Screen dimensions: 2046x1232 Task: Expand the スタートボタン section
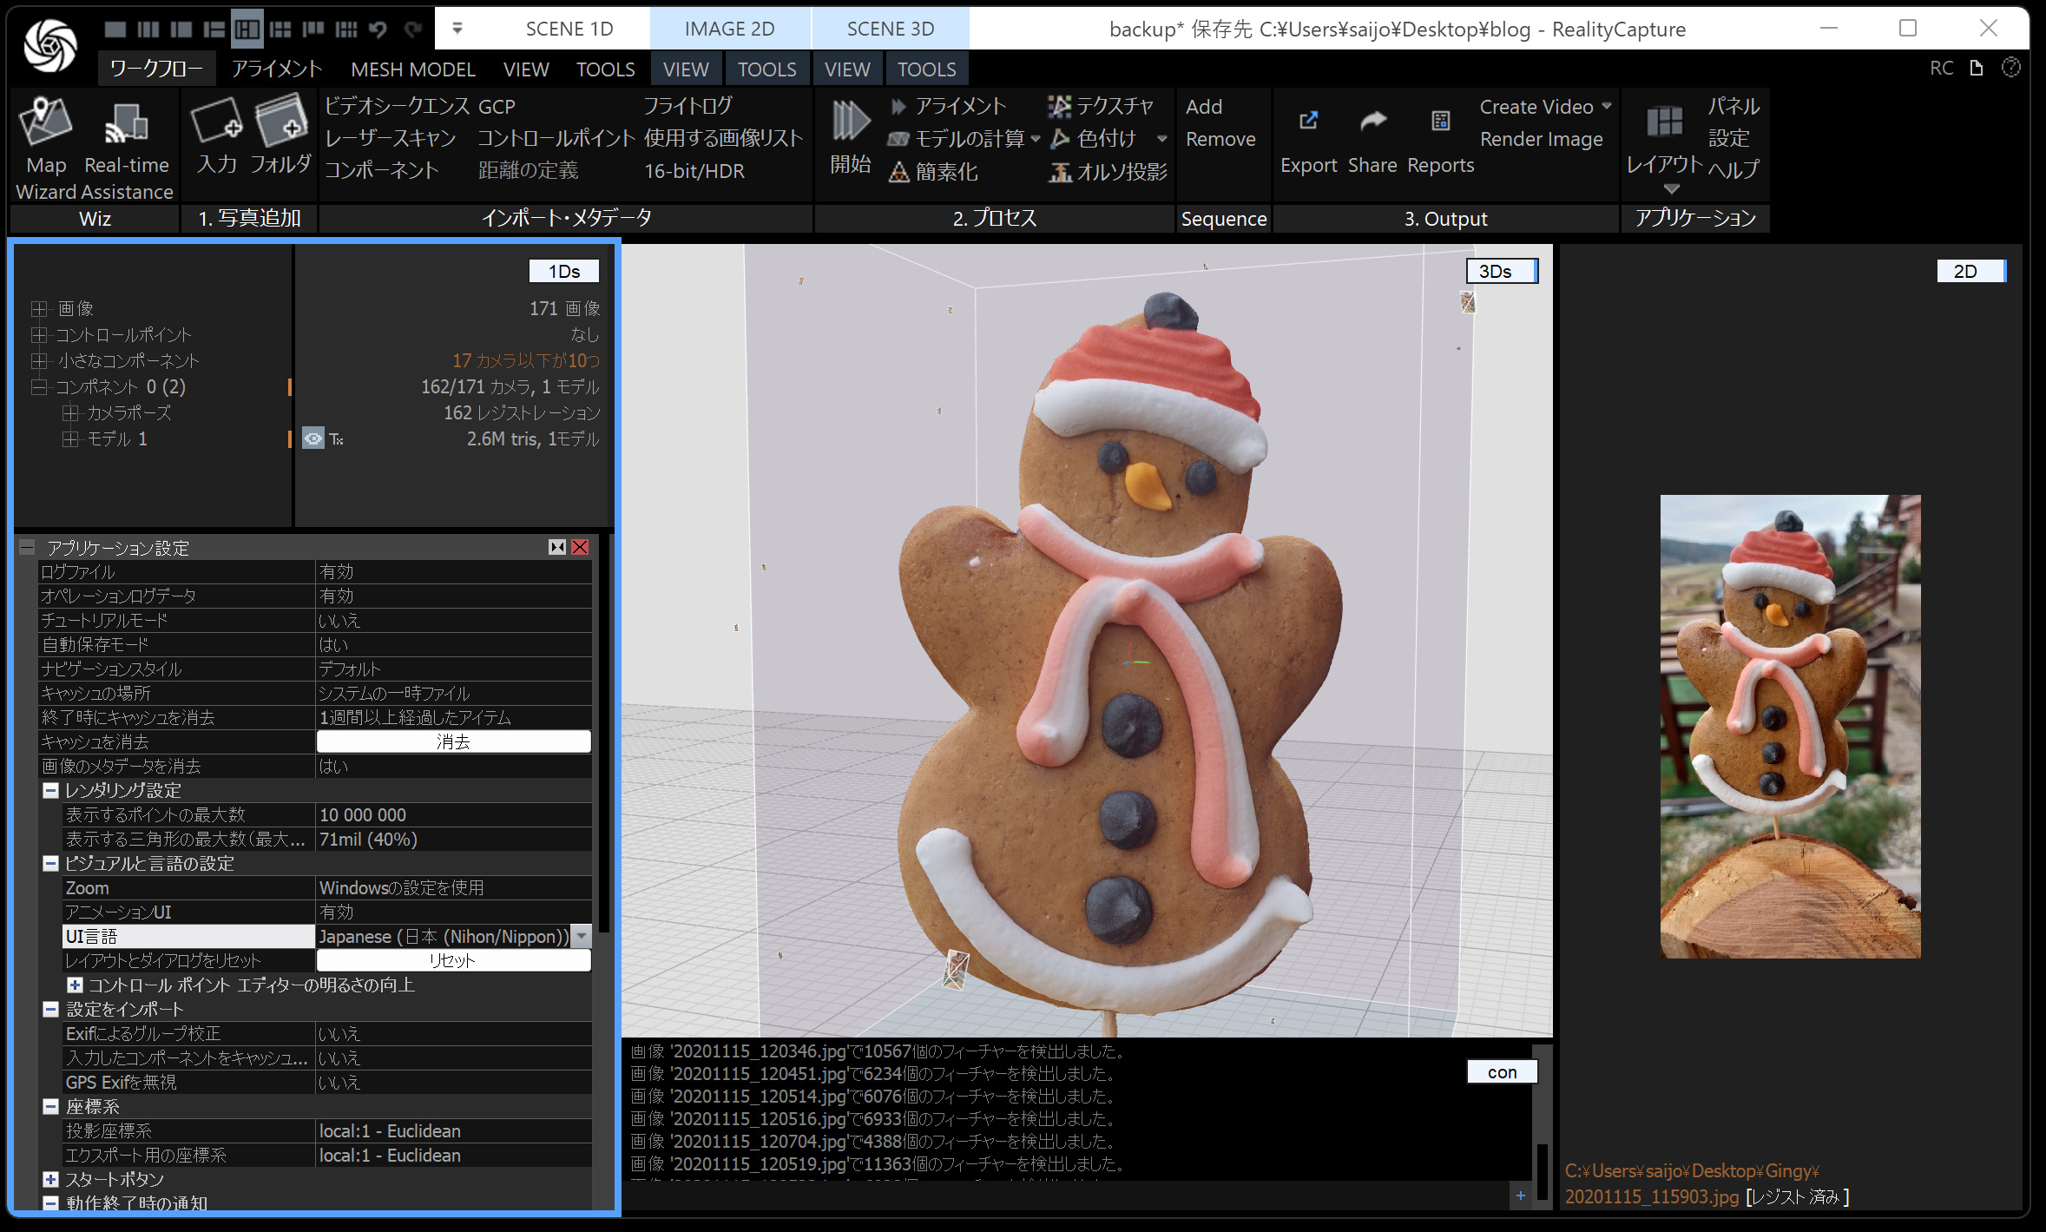coord(50,1179)
